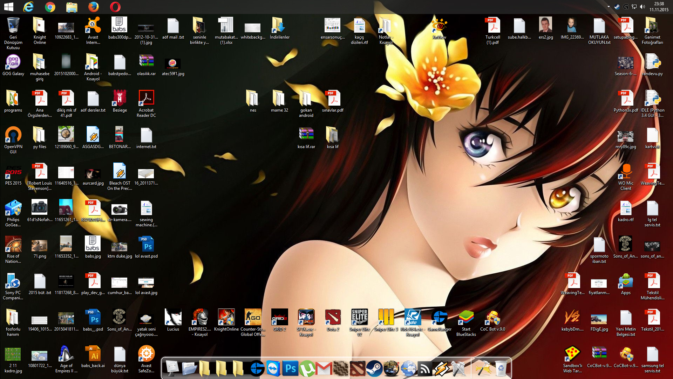Open Gmail from the bottom dock
This screenshot has height=379, width=673.
[324, 369]
